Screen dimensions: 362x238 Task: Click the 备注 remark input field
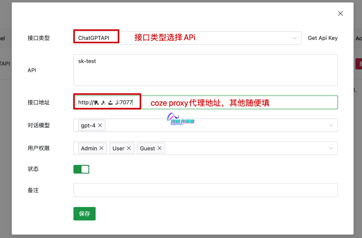coord(205,190)
